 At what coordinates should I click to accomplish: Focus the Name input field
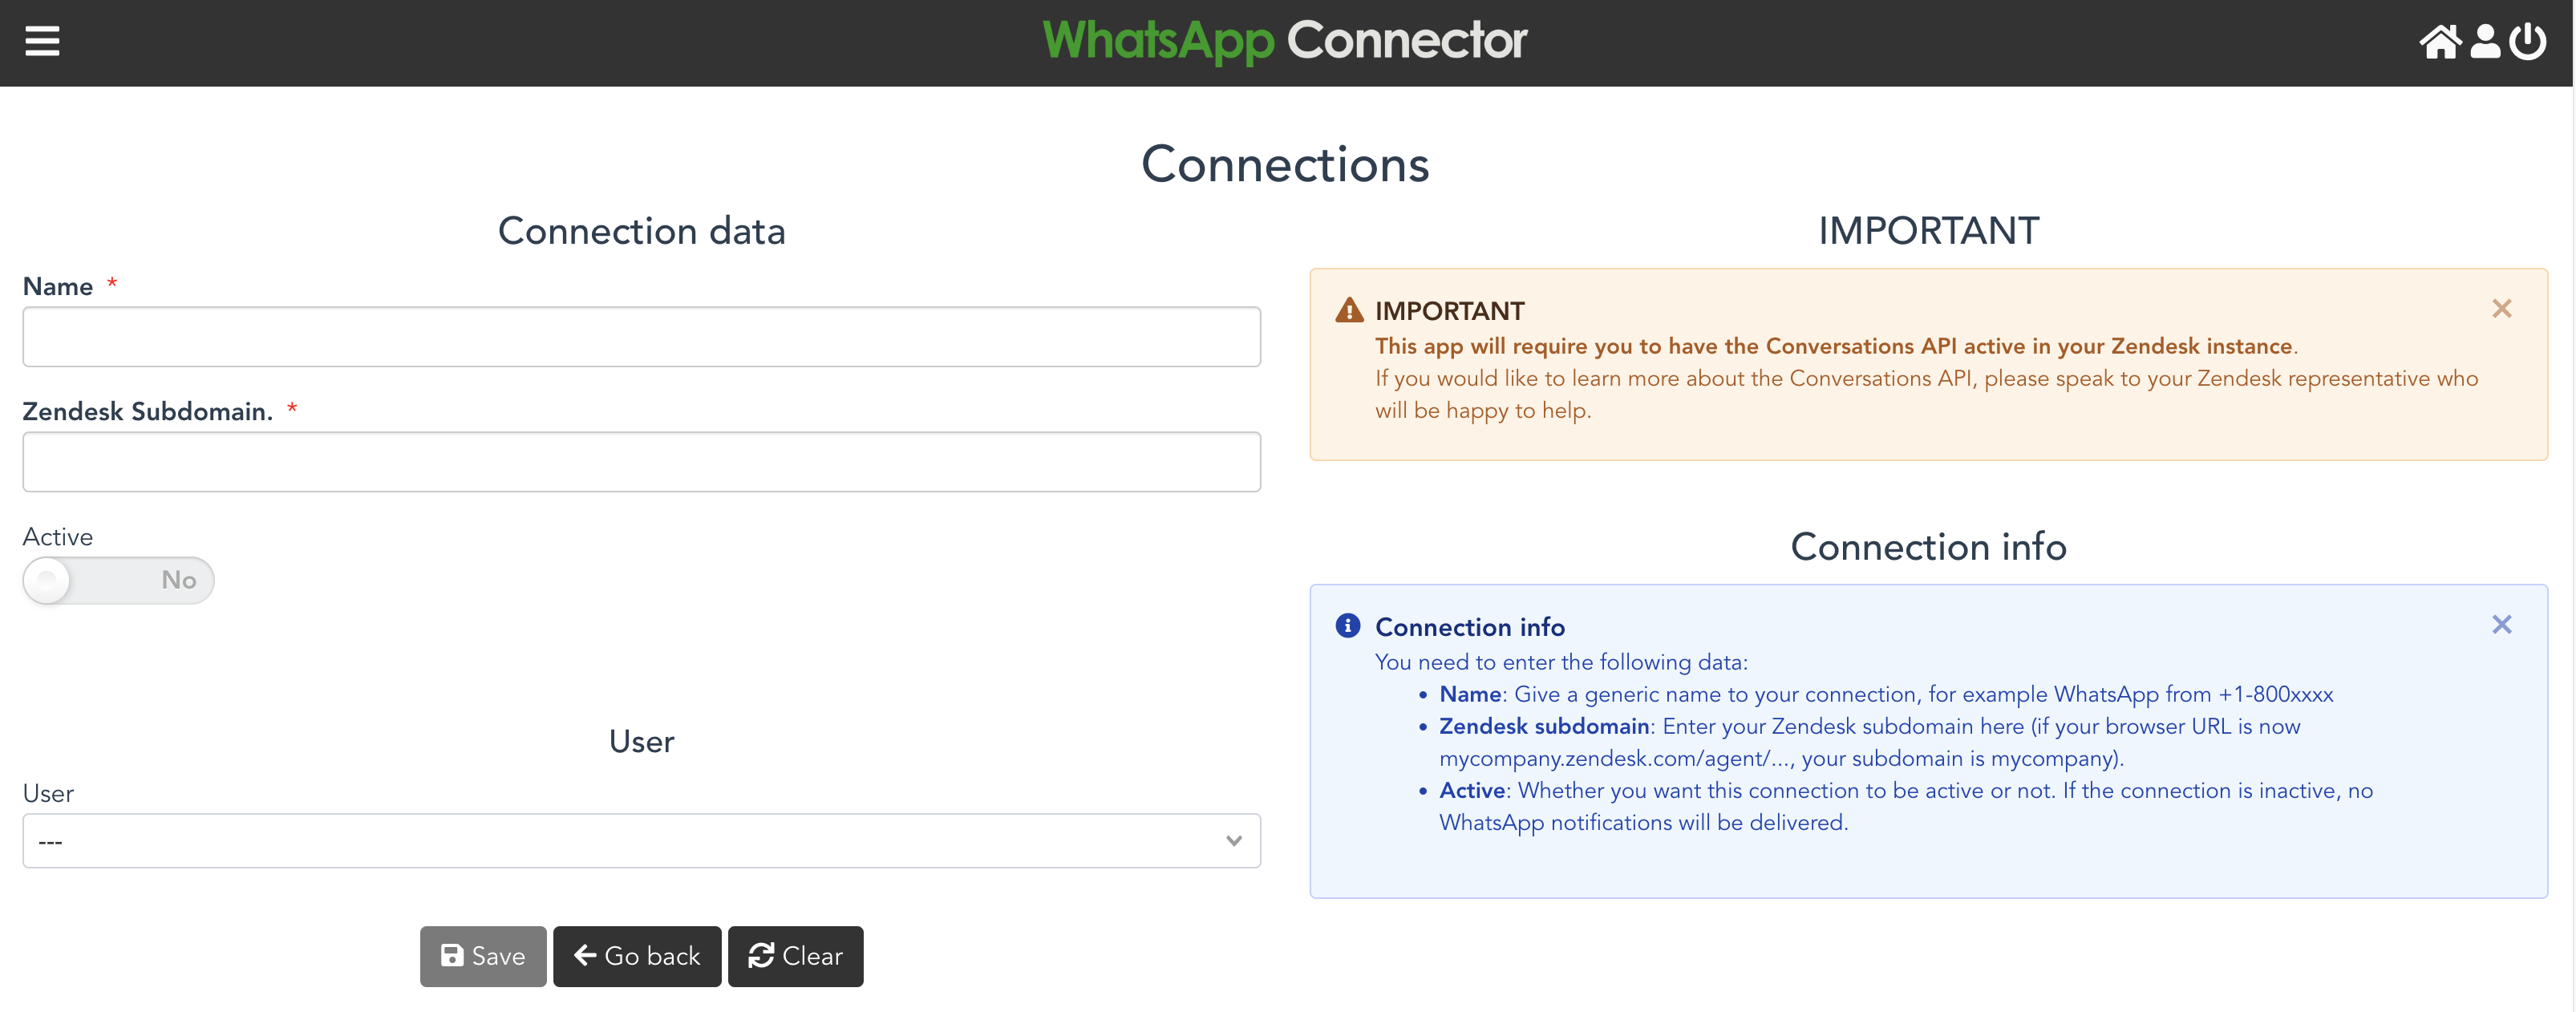[x=640, y=337]
